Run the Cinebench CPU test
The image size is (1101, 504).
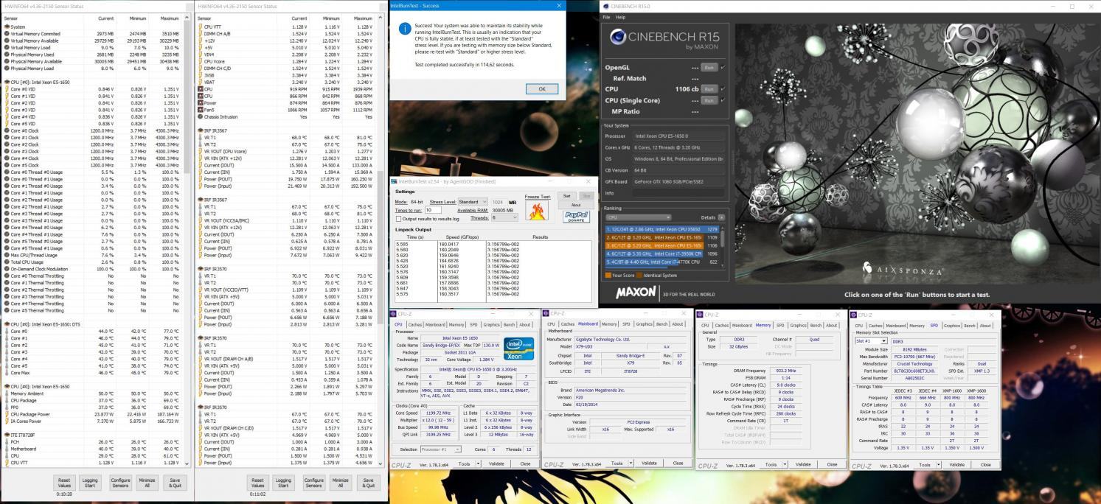(708, 89)
